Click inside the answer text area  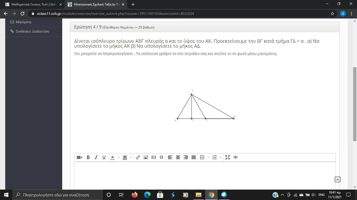pos(205,176)
